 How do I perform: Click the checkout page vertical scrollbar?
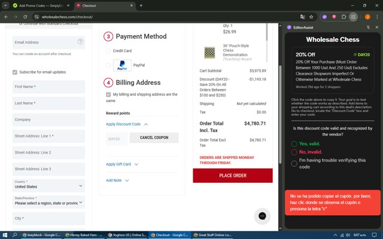[280, 115]
